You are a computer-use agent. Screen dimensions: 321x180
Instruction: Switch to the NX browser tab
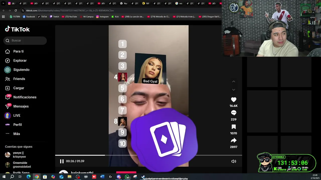(146, 3)
